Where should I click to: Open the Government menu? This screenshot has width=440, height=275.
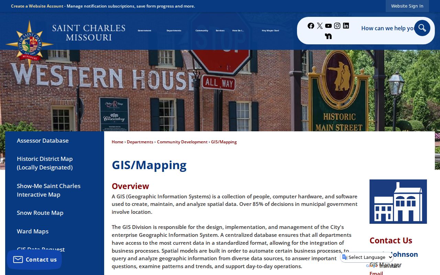point(144,31)
